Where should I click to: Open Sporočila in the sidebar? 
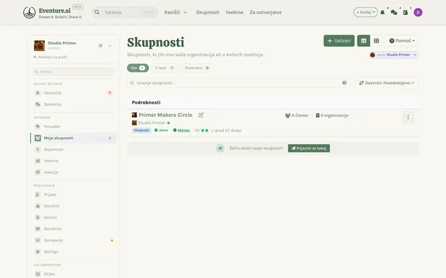click(73, 104)
